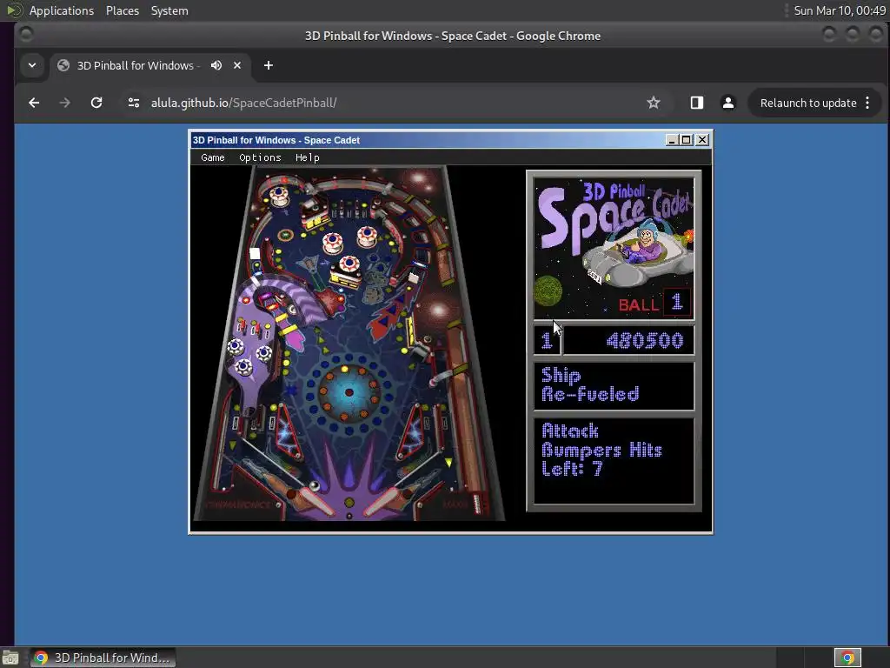Click the Chrome icon in bottom-right tray

[x=847, y=658]
